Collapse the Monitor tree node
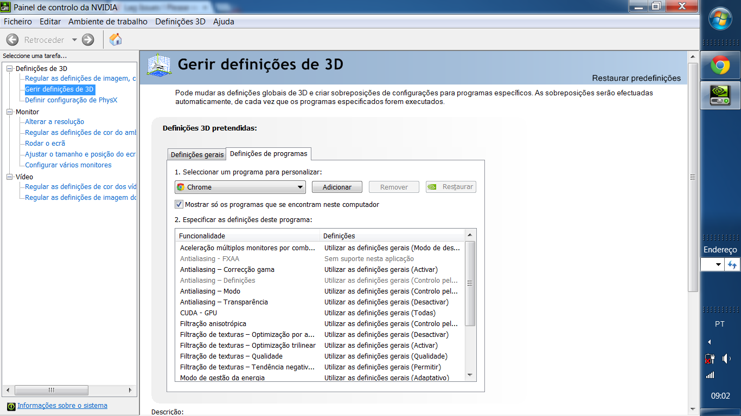The width and height of the screenshot is (741, 416). (x=9, y=112)
